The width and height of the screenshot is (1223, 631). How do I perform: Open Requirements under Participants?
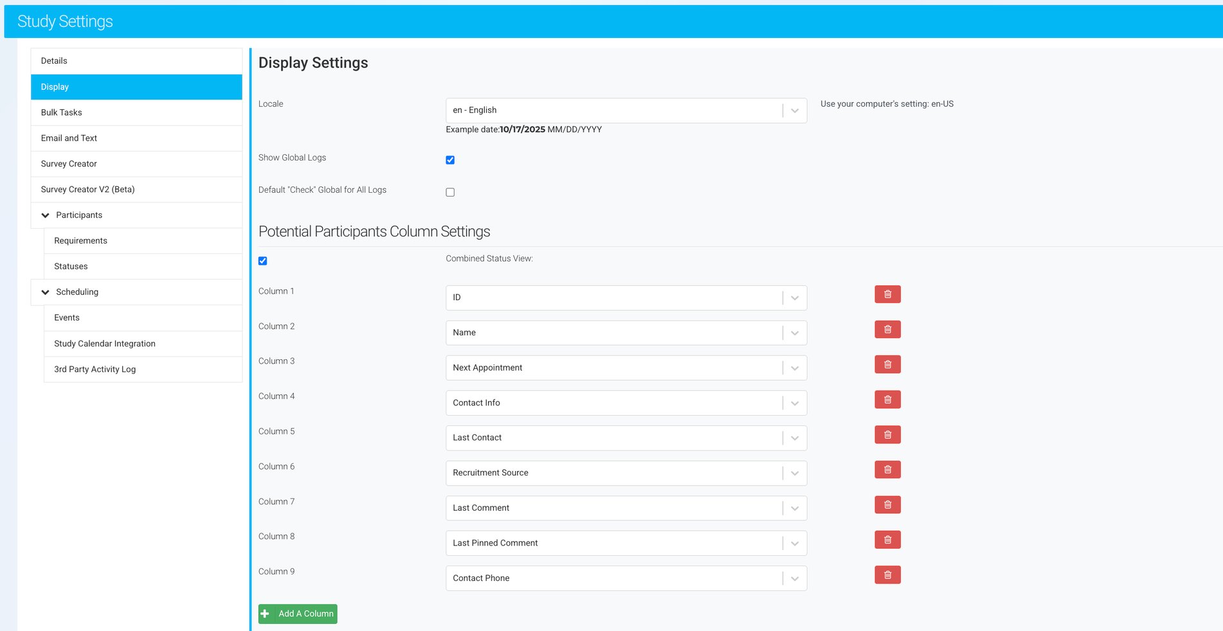pos(143,241)
